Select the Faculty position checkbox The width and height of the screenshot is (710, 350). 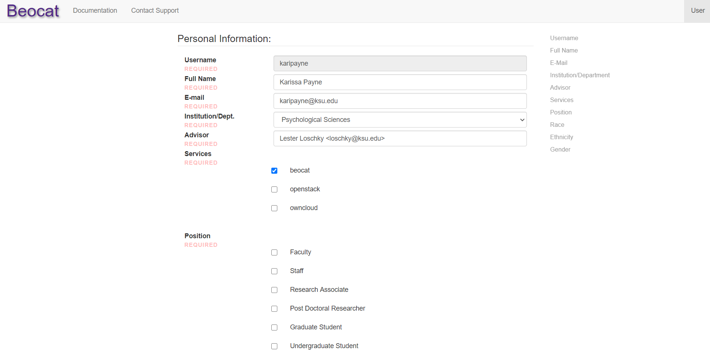[x=274, y=252]
